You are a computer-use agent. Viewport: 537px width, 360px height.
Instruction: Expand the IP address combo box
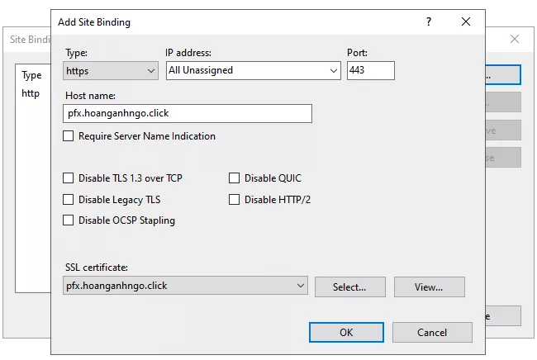point(253,71)
